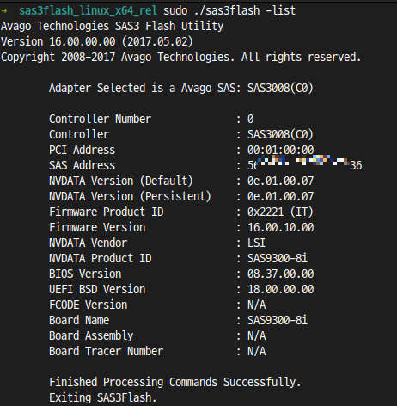Click the sudo ./sas3flash -list command
The height and width of the screenshot is (406, 397).
click(x=229, y=10)
